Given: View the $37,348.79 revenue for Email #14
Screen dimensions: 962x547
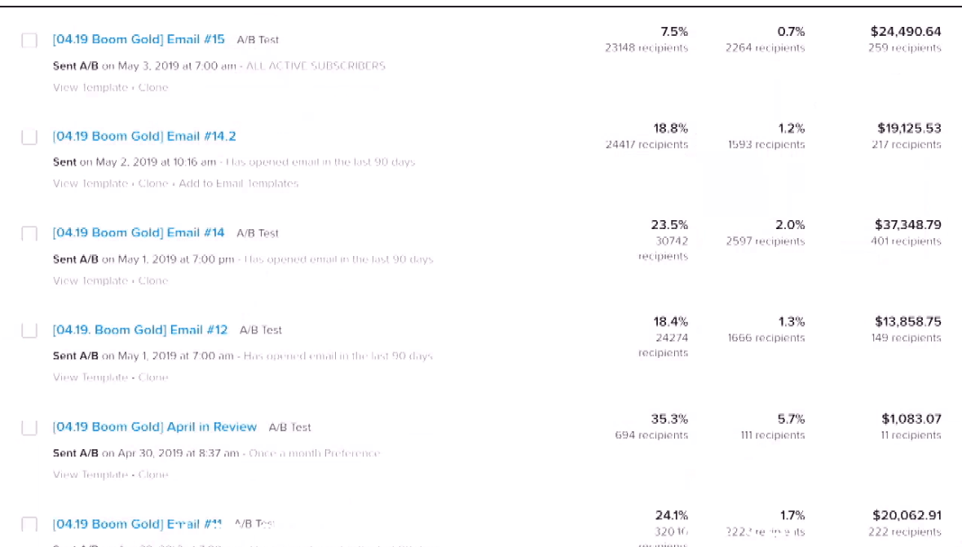Looking at the screenshot, I should point(908,224).
